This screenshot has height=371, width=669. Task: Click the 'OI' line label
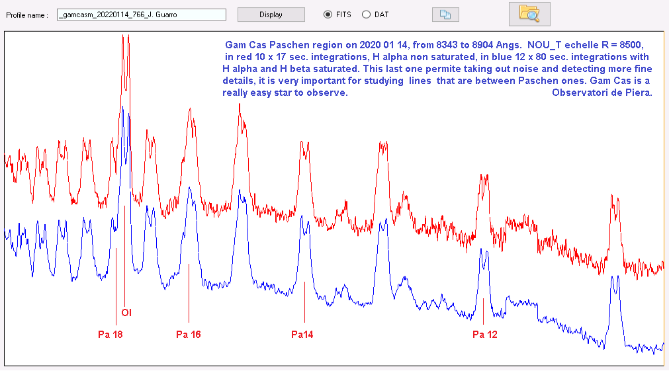tap(126, 313)
